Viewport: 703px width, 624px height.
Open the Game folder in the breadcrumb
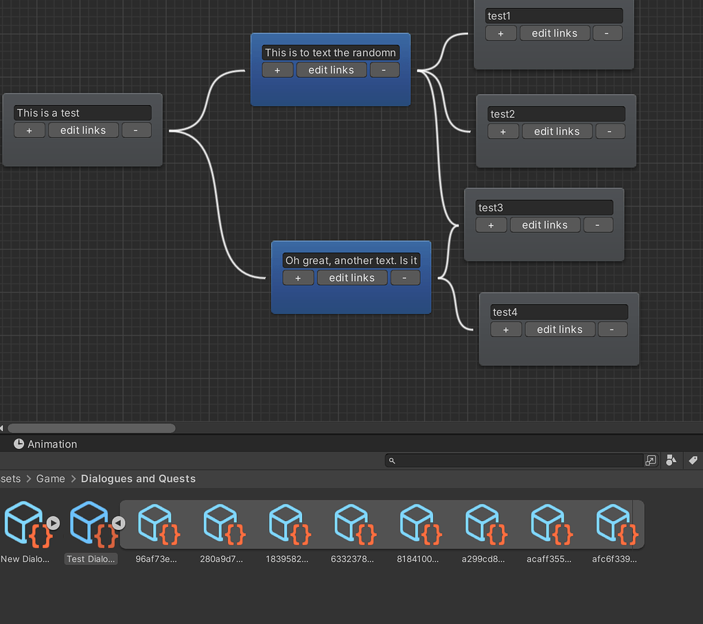[50, 478]
